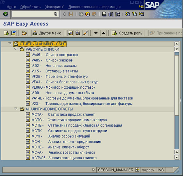Open the Дополнительная информация menu
Viewport: 183px width, 176px height.
[94, 7]
